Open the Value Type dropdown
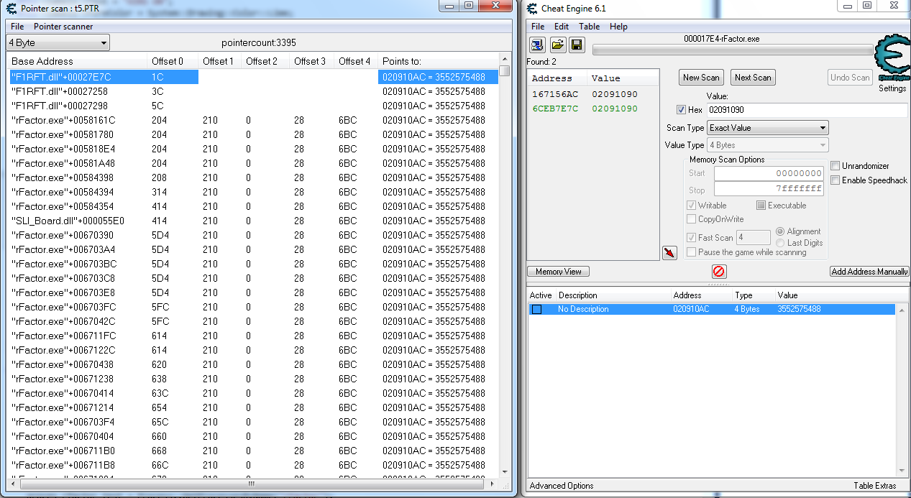911x498 pixels. [767, 145]
